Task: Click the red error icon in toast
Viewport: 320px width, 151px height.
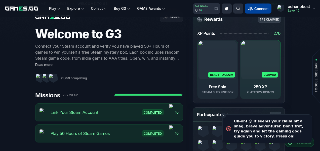Action: pyautogui.click(x=229, y=129)
